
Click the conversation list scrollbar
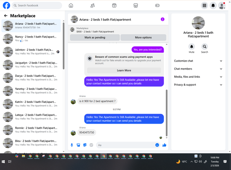click(64, 46)
